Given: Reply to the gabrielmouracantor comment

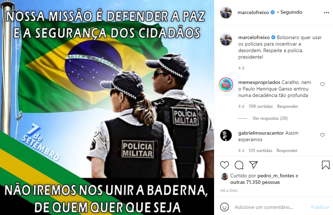Looking at the screenshot, I should tap(287, 151).
